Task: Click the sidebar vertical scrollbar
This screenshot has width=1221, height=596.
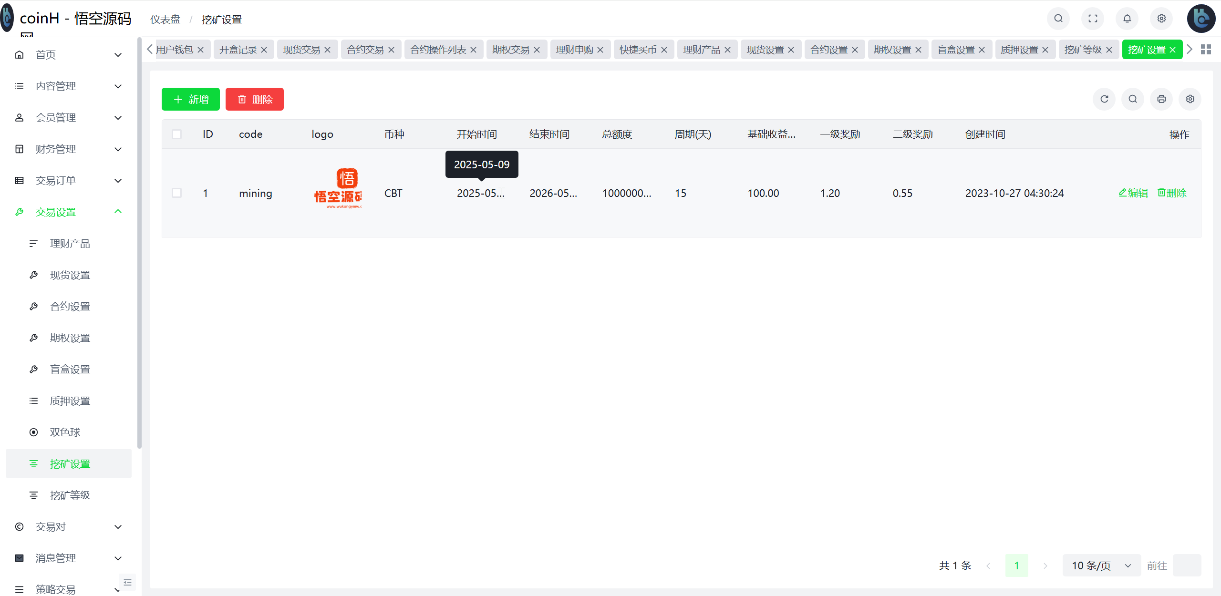Action: pos(139,243)
